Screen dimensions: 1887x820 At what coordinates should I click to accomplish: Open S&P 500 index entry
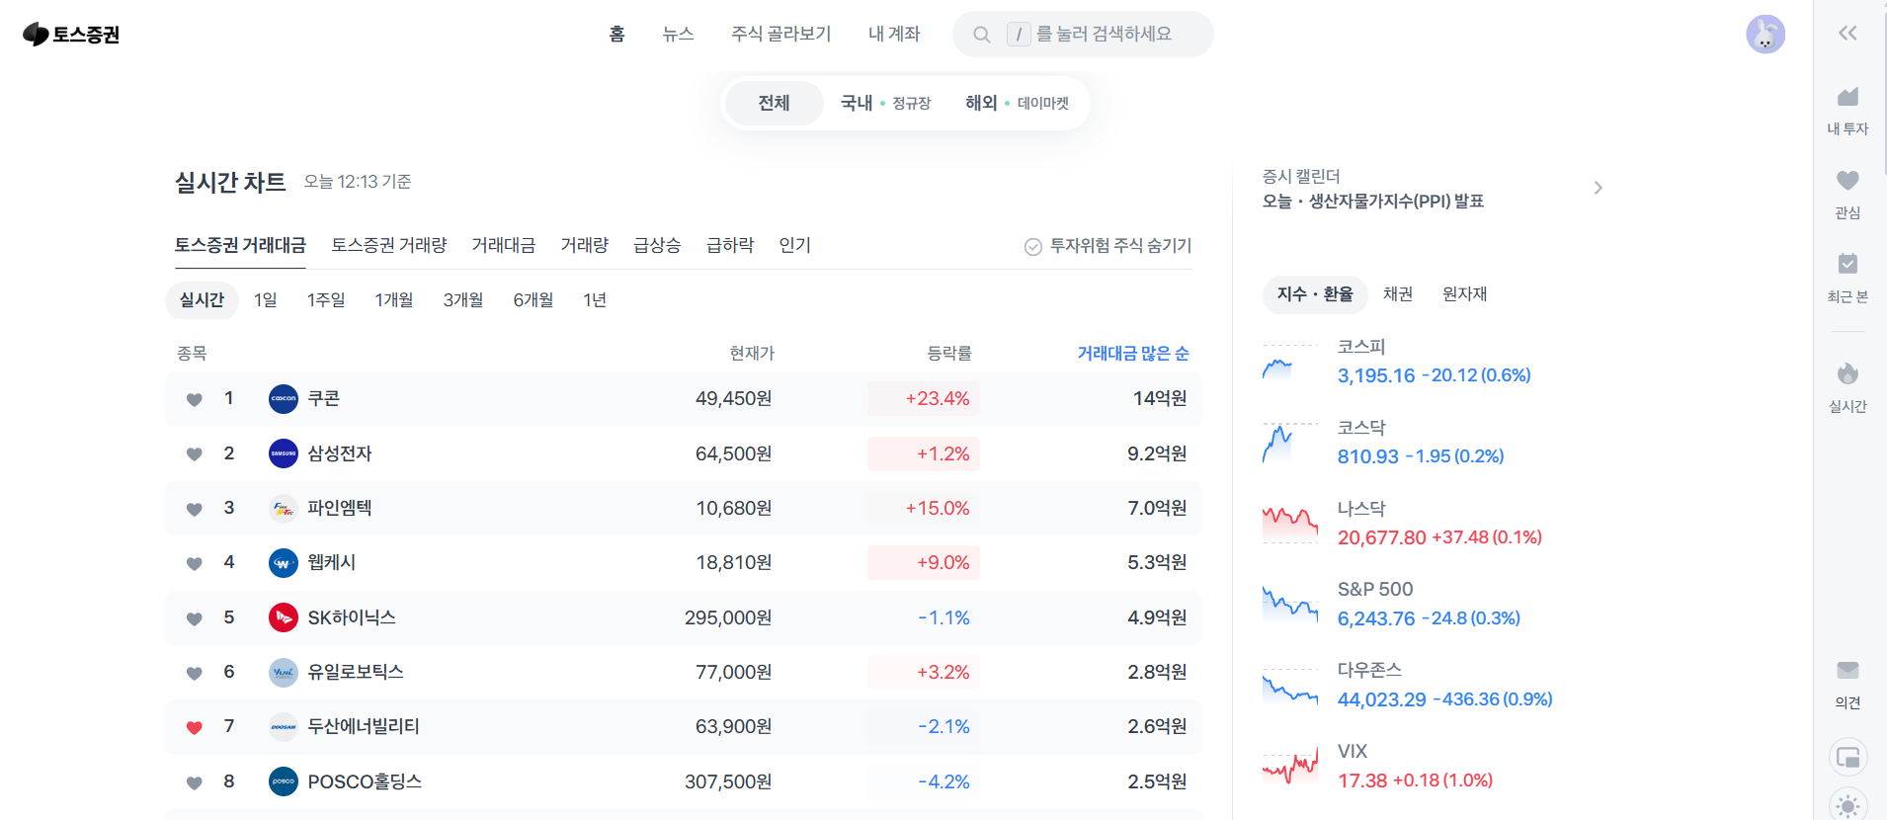[1429, 605]
